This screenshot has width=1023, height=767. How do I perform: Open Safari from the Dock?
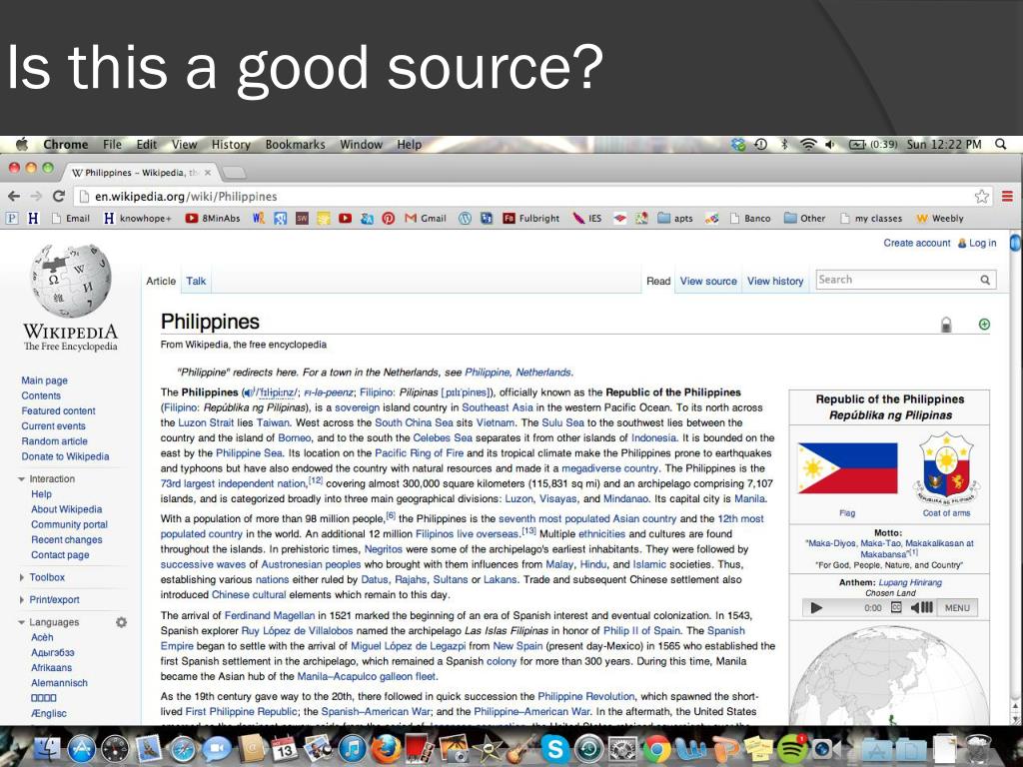coord(183,749)
